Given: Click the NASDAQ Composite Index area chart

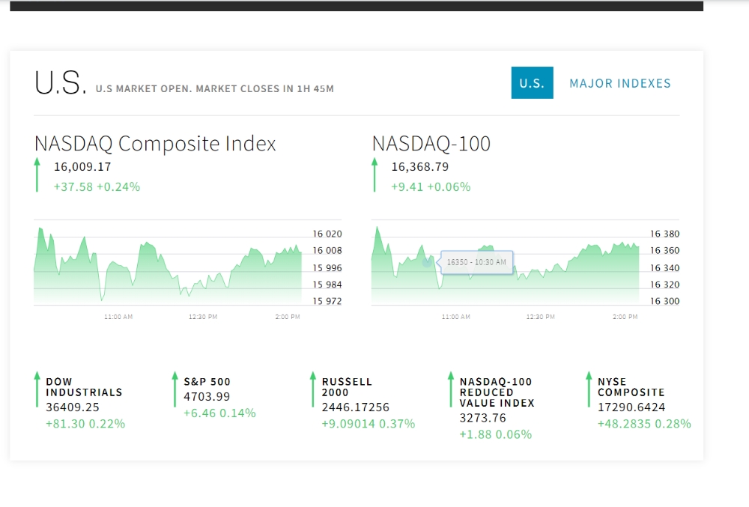Looking at the screenshot, I should [168, 266].
